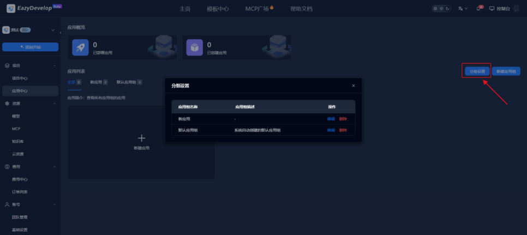The width and height of the screenshot is (527, 235).
Task: Collapse the 账号 section chevron
Action: (x=55, y=204)
